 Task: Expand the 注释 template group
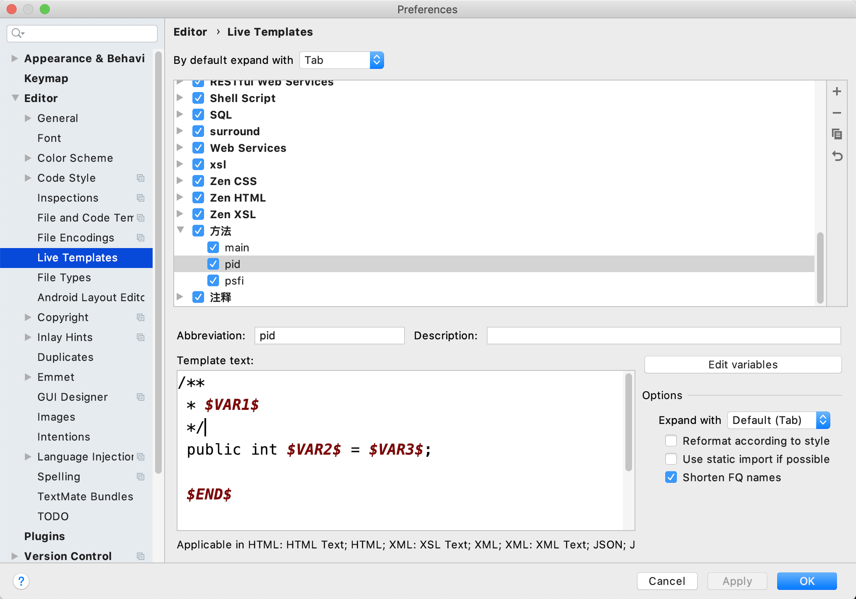[180, 297]
